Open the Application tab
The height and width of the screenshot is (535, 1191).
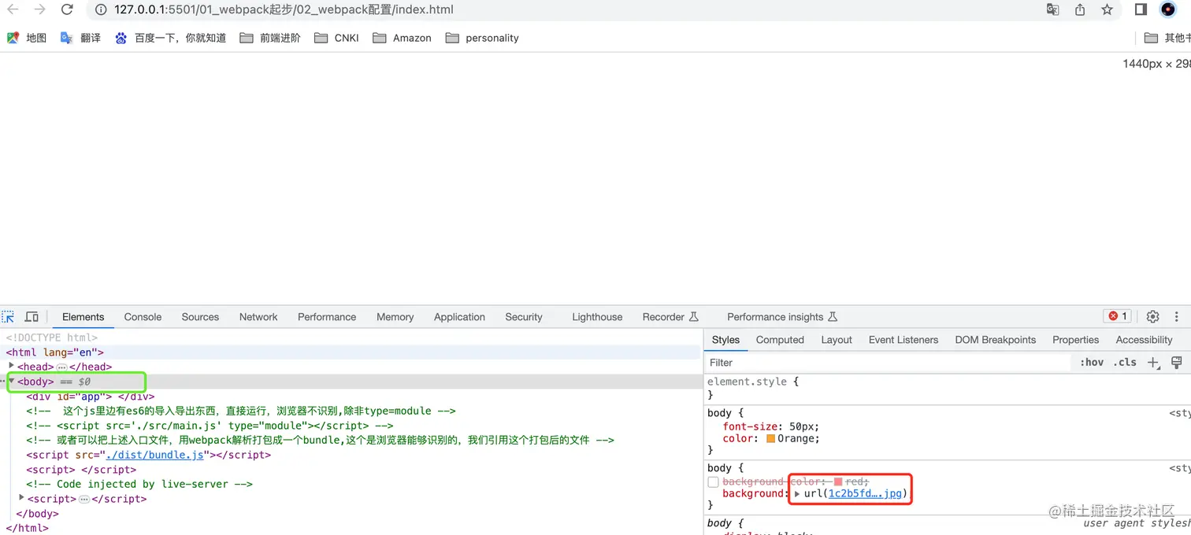pyautogui.click(x=459, y=317)
